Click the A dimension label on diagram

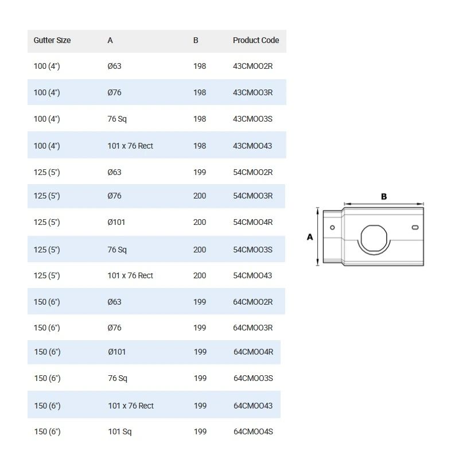point(310,237)
